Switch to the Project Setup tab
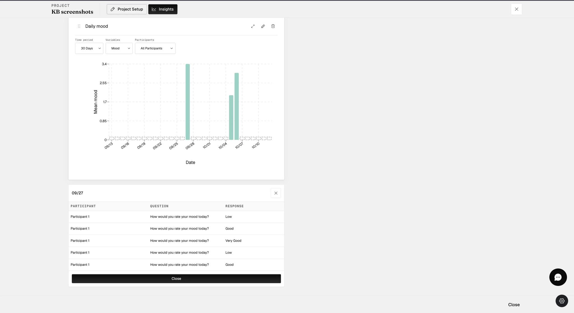Screen dimensions: 574x313 click(127, 9)
